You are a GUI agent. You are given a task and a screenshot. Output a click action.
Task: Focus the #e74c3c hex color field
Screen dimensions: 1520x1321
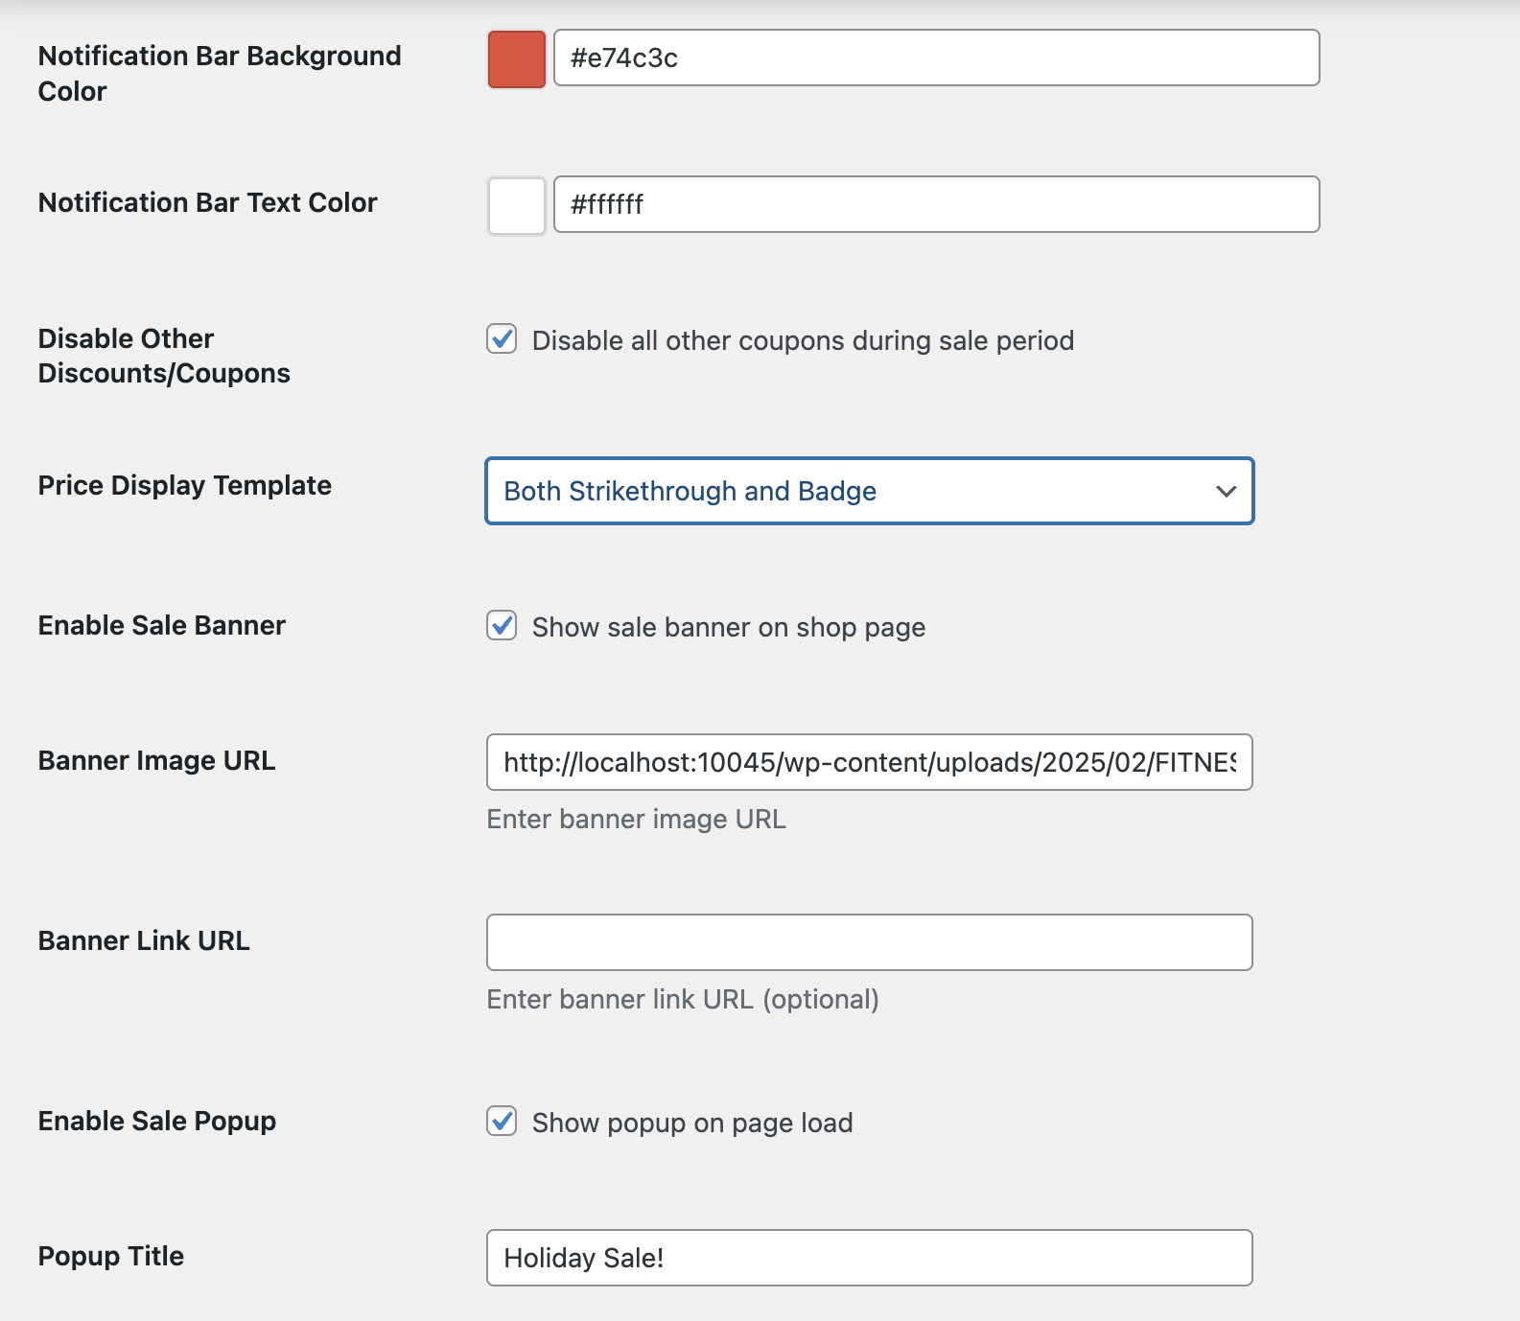(x=936, y=58)
